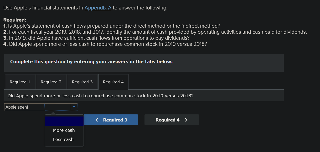
Task: Pick Less cash from the dropdown list
Action: (63, 139)
